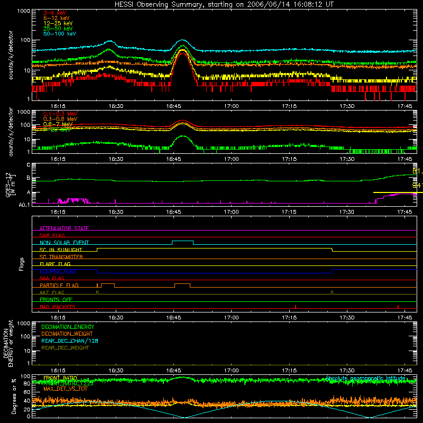This screenshot has height=423, width=423.
Task: Click the 0.1-0.3 MeV legend label
Action: coord(60,114)
